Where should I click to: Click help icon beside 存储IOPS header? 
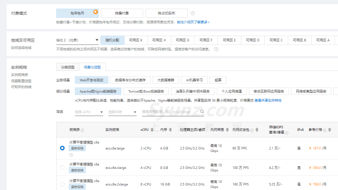[x=287, y=133]
